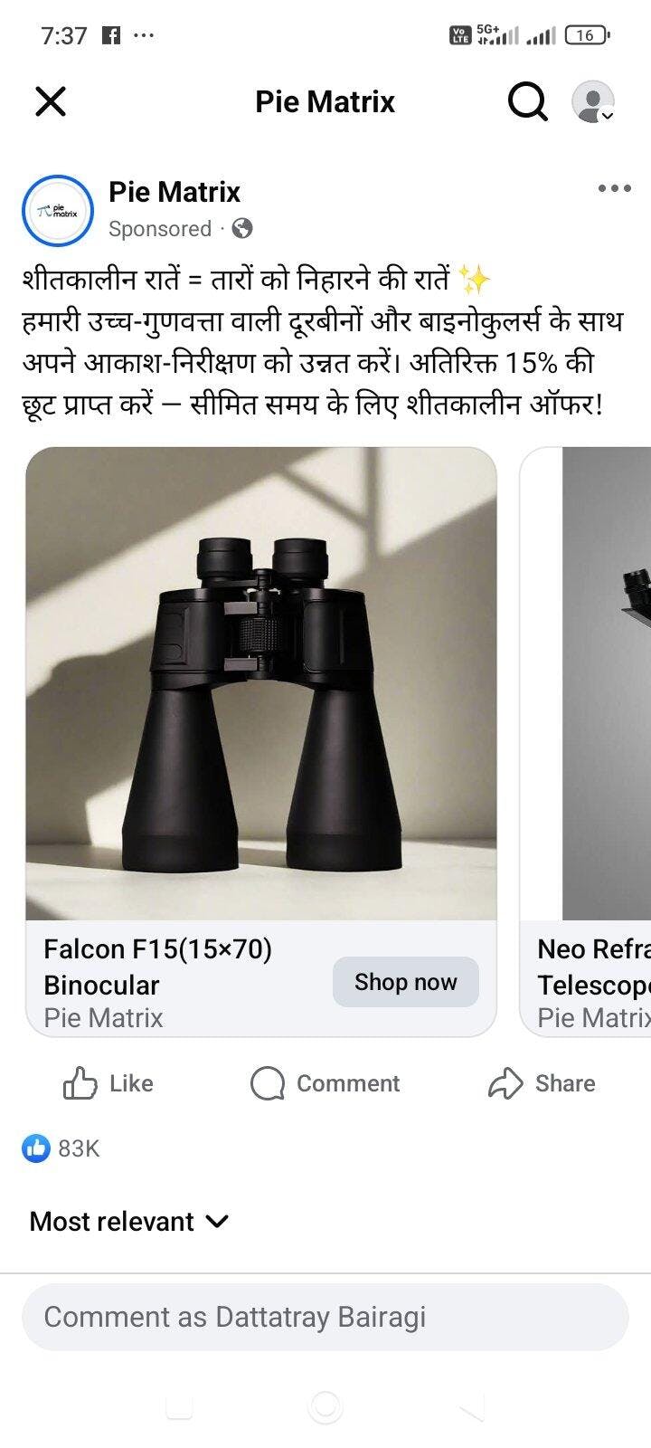Focus the Comment as Dattatray Bairagi field
The height and width of the screenshot is (1448, 651).
pyautogui.click(x=325, y=1317)
